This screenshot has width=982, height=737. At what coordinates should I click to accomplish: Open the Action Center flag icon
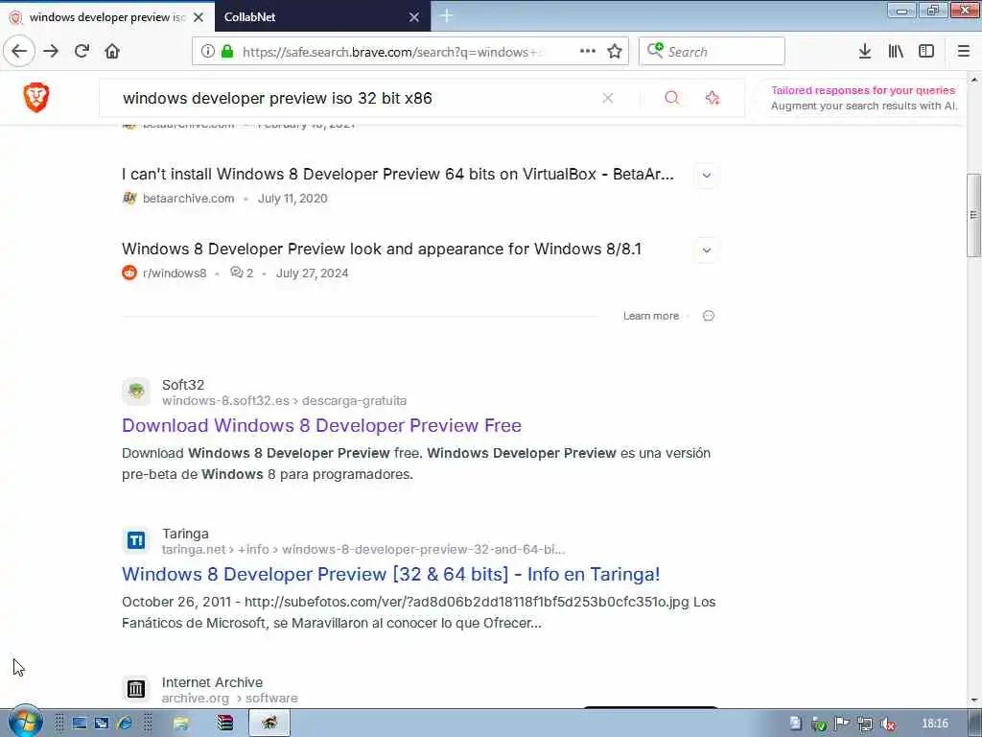coord(842,724)
